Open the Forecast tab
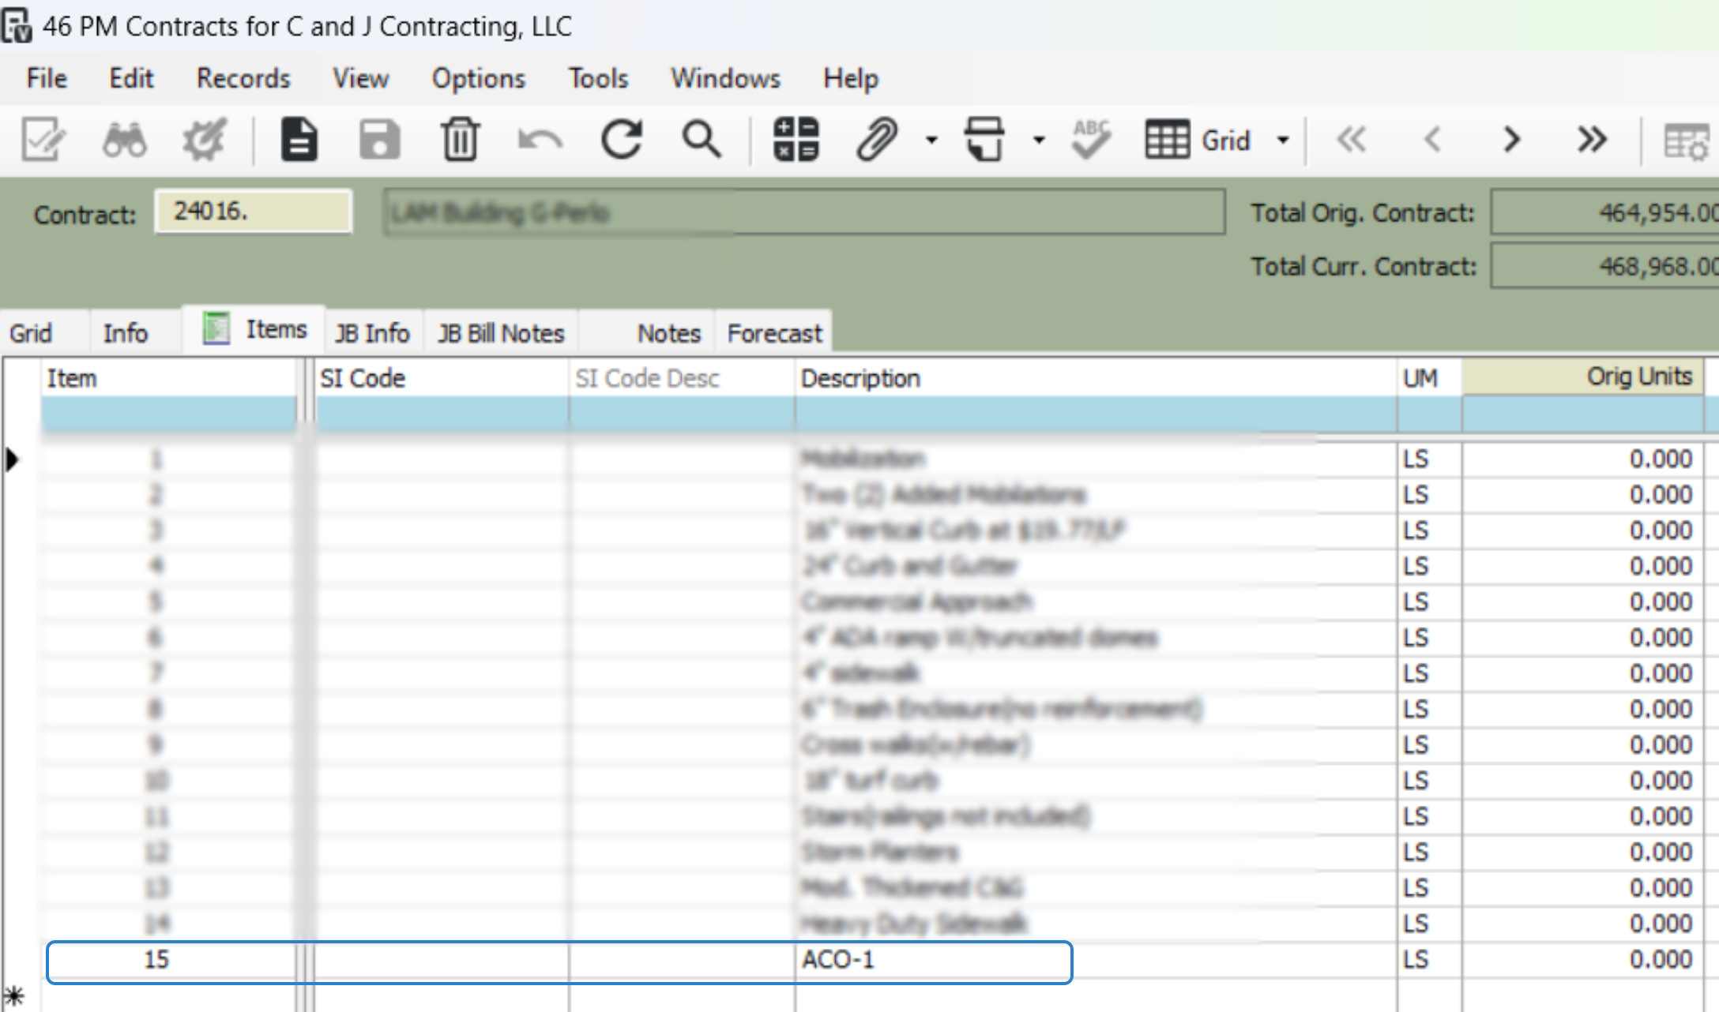1719x1012 pixels. [x=774, y=333]
